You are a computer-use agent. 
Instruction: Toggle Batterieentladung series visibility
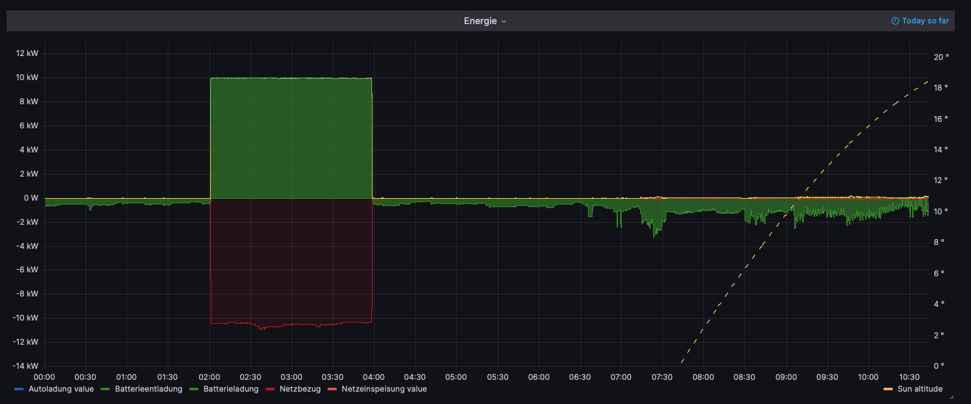[148, 389]
